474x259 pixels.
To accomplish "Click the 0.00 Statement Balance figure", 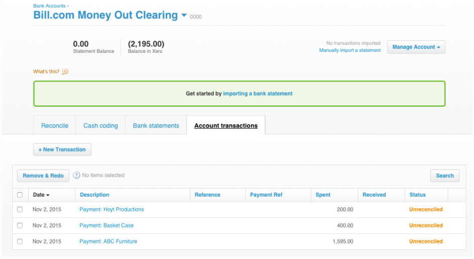I will [x=81, y=44].
